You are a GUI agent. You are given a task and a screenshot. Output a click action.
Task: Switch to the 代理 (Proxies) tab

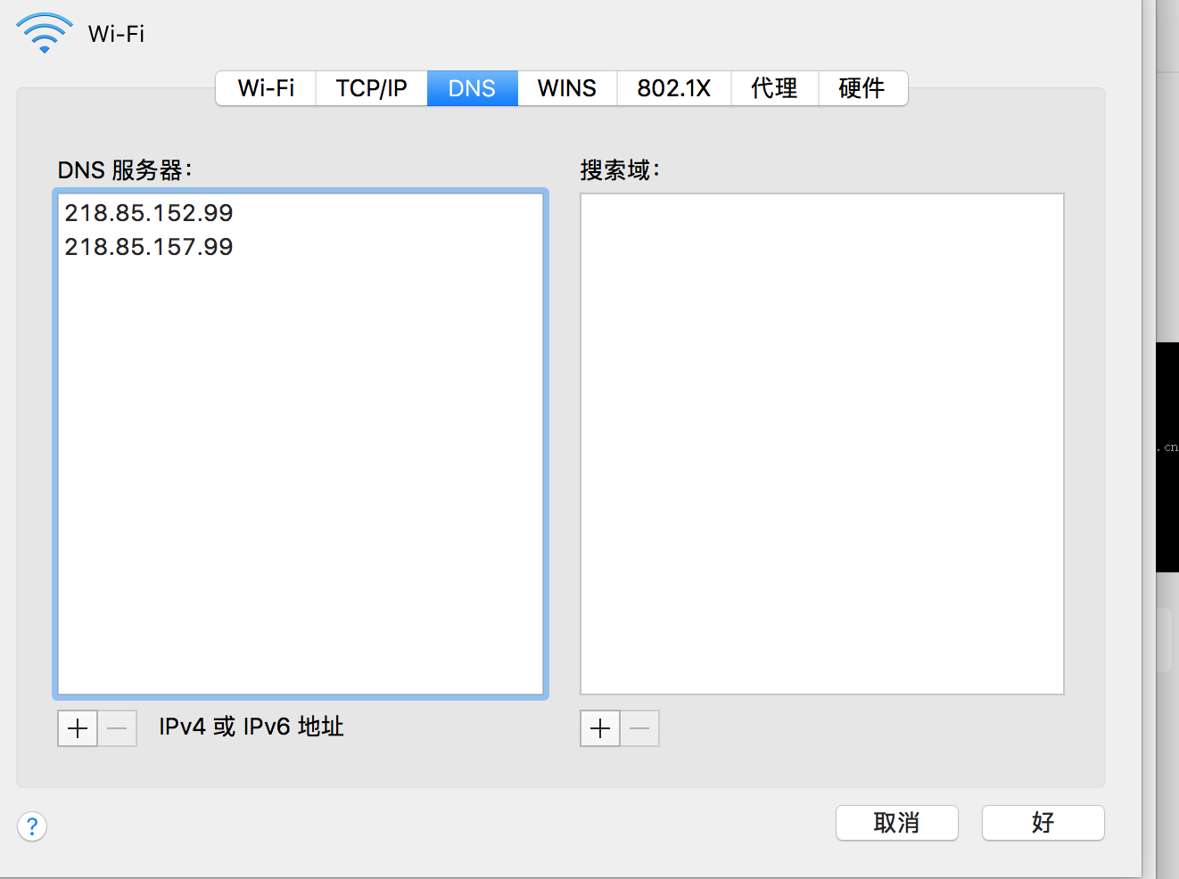tap(774, 88)
